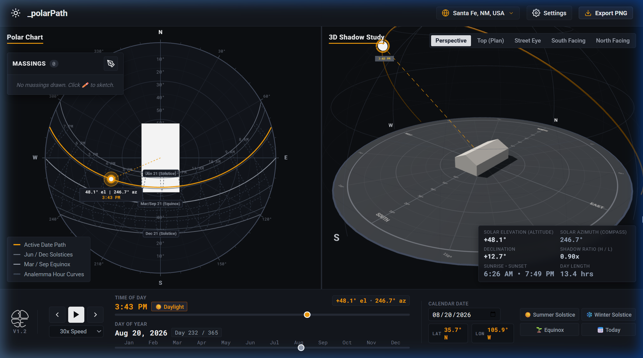Click the Dec 21 (Solstice) path label

click(161, 233)
